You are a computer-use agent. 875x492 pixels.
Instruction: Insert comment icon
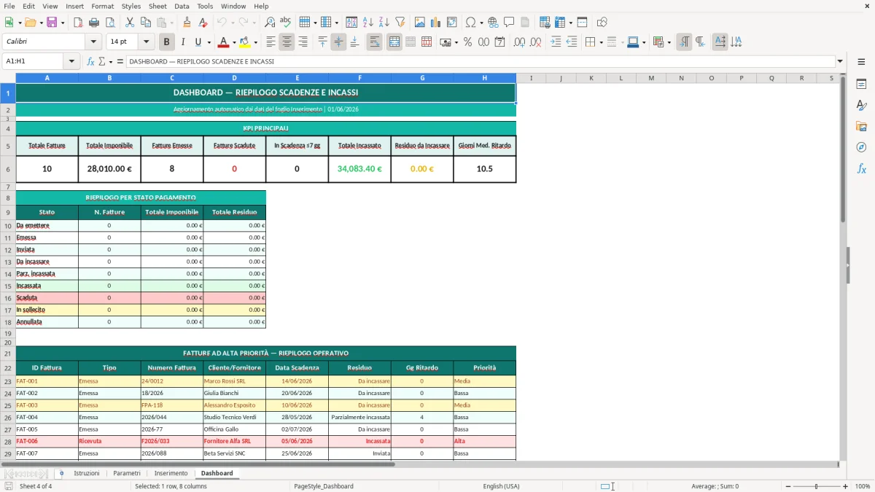pos(509,23)
